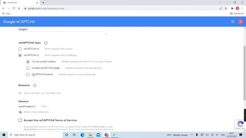The image size is (246, 138).
Task: Open Chrome profile avatar in toolbar
Action: point(238,8)
